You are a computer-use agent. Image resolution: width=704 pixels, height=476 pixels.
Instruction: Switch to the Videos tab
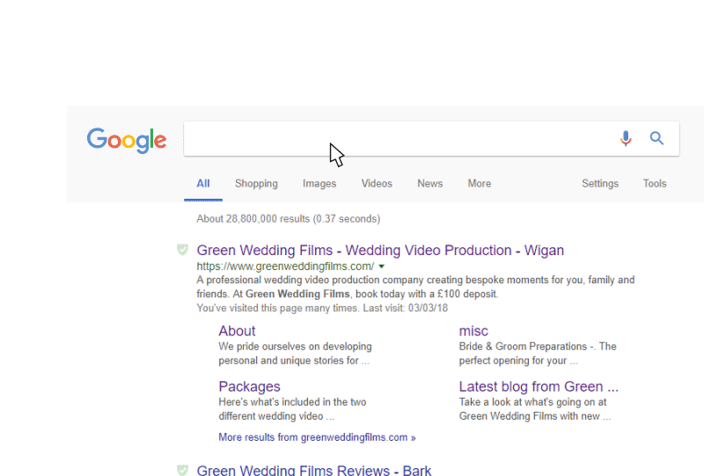pyautogui.click(x=377, y=184)
